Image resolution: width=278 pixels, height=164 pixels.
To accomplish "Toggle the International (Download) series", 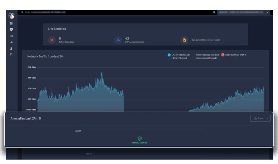I will [207, 55].
